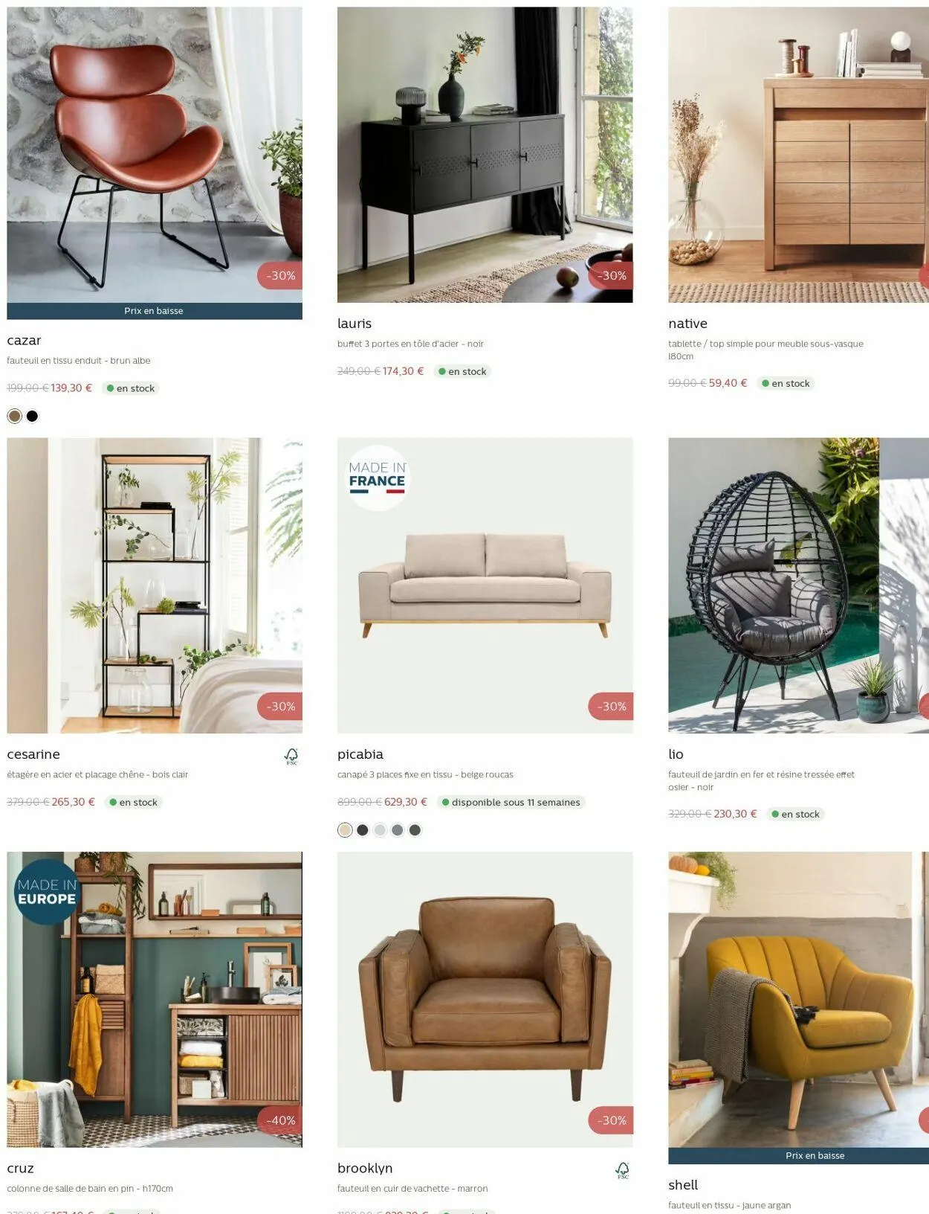The height and width of the screenshot is (1214, 929).
Task: Open the cazar product title link
Action: coord(24,341)
